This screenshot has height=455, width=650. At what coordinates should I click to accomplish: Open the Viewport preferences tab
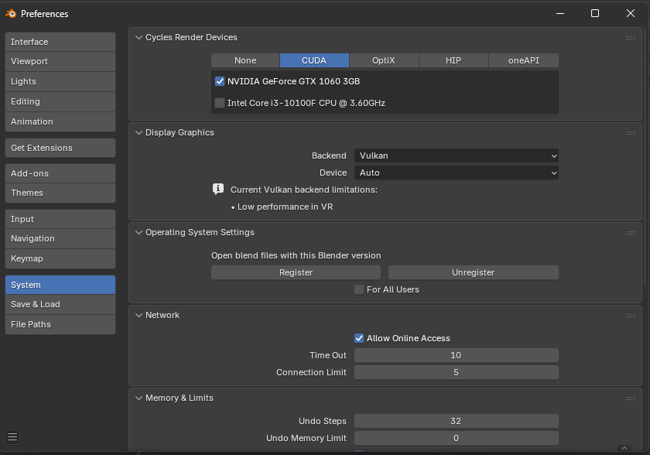(x=60, y=61)
